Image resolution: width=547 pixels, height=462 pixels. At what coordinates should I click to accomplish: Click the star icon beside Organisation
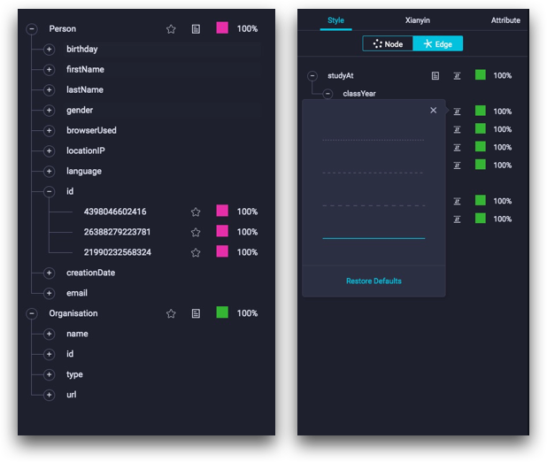coord(171,313)
